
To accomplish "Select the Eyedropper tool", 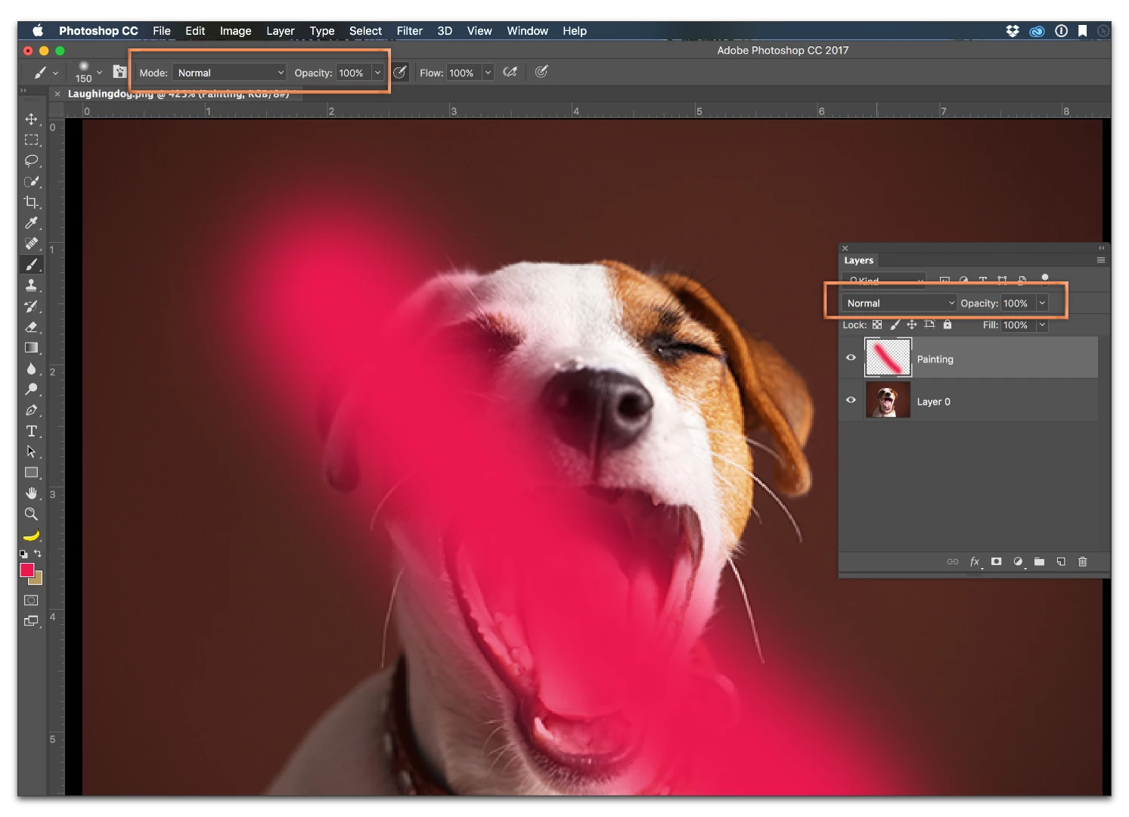I will point(31,223).
